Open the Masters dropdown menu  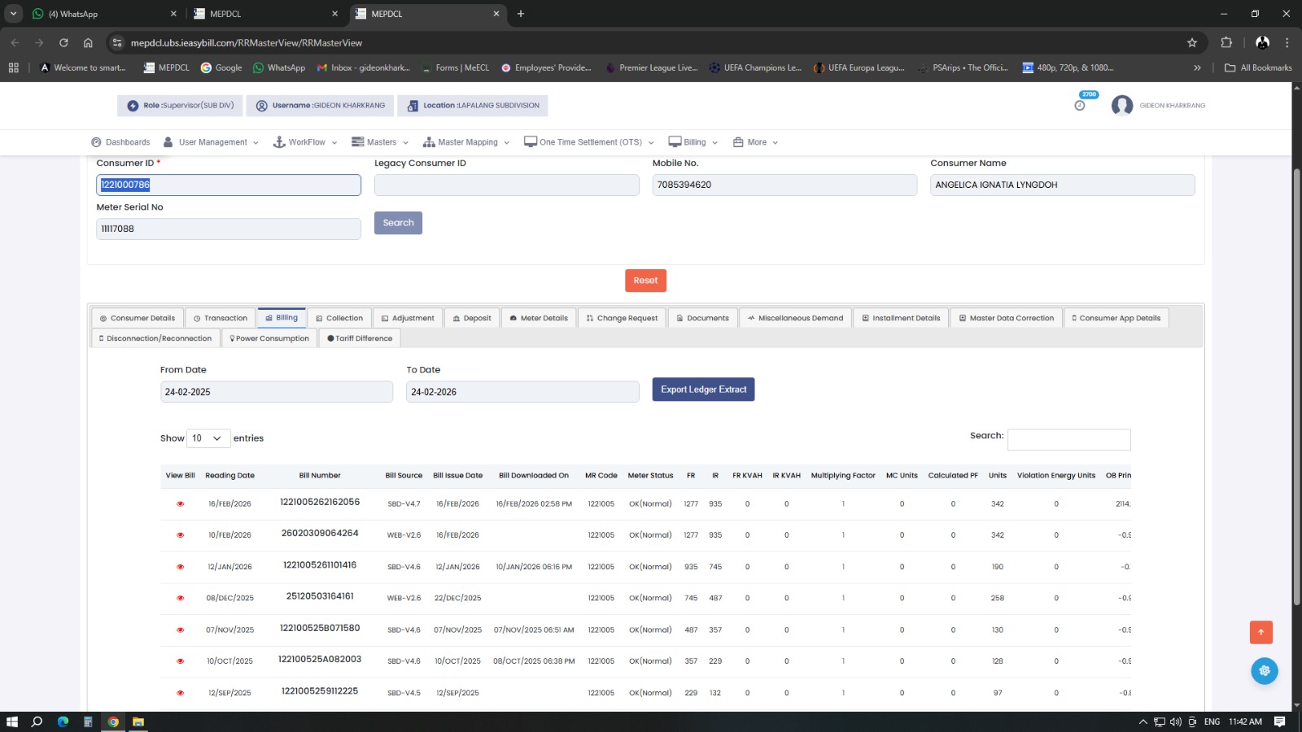click(x=380, y=142)
